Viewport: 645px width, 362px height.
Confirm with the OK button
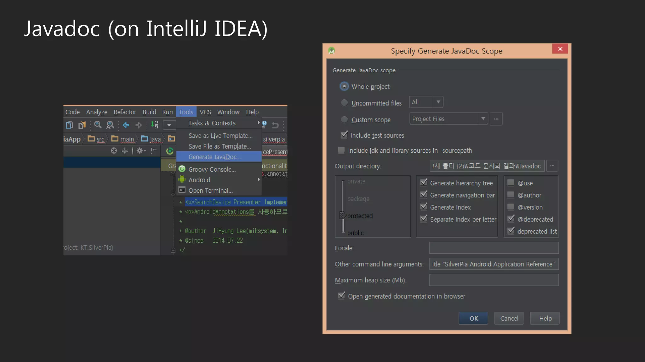[x=473, y=318]
